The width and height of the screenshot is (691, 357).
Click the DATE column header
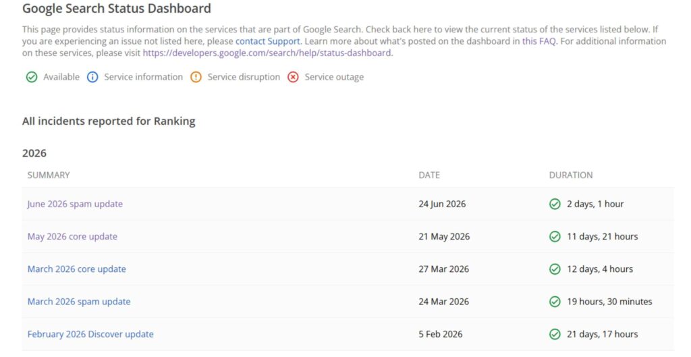click(429, 175)
